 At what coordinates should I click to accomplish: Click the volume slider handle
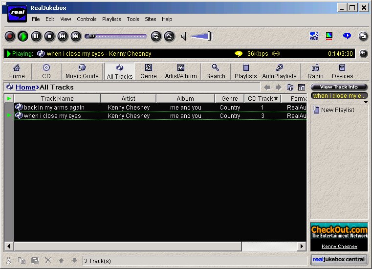tap(209, 36)
